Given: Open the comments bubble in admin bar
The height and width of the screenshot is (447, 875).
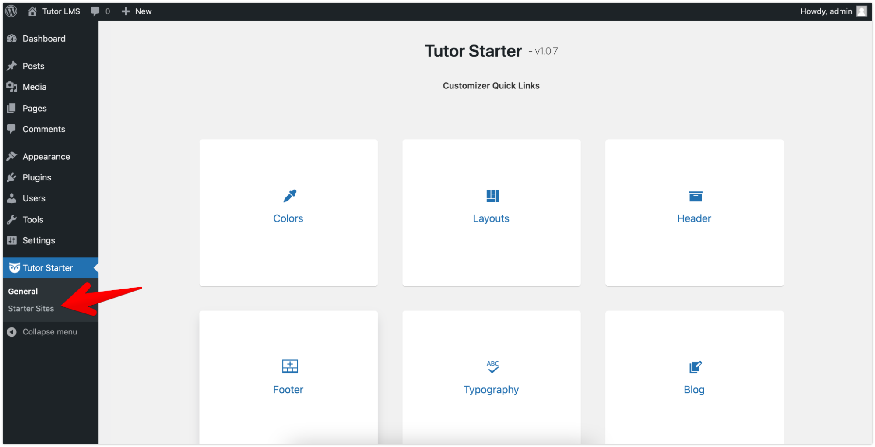Looking at the screenshot, I should 95,11.
